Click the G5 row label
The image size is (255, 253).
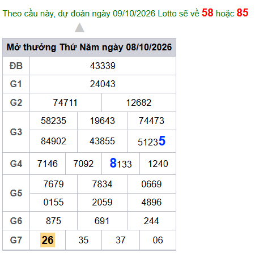click(16, 193)
